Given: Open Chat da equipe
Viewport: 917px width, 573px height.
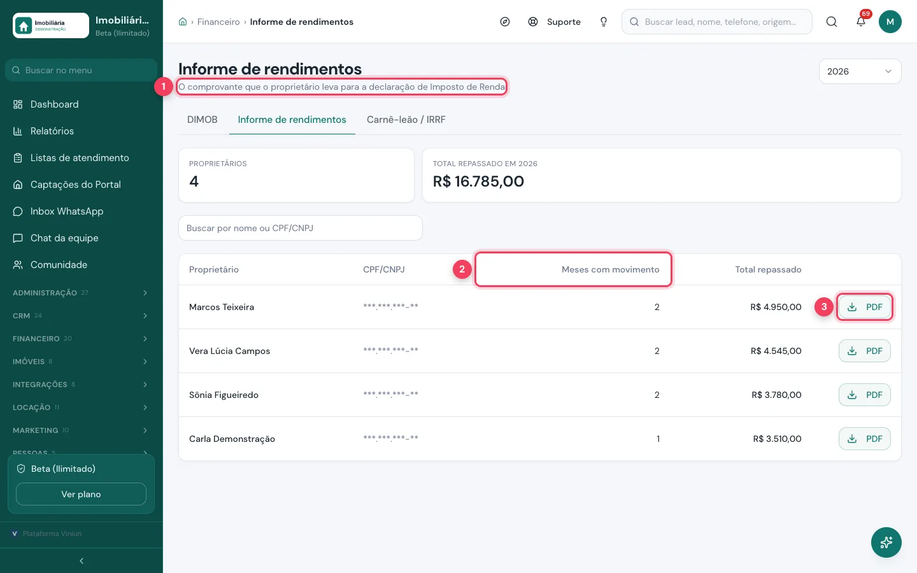Looking at the screenshot, I should (82, 238).
